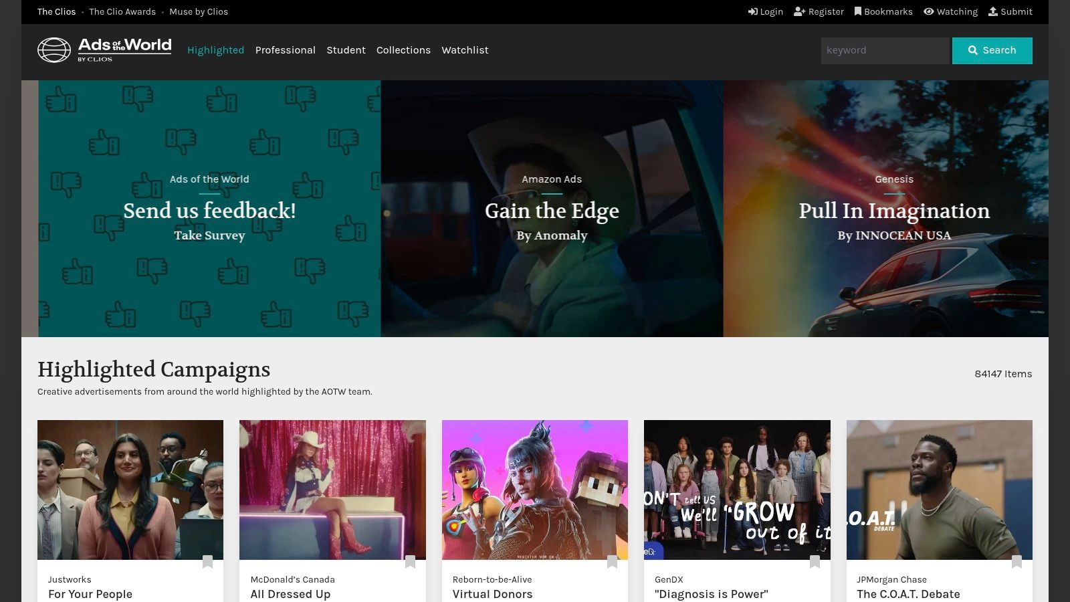Click the Login arrow icon
The image size is (1070, 602).
click(752, 12)
